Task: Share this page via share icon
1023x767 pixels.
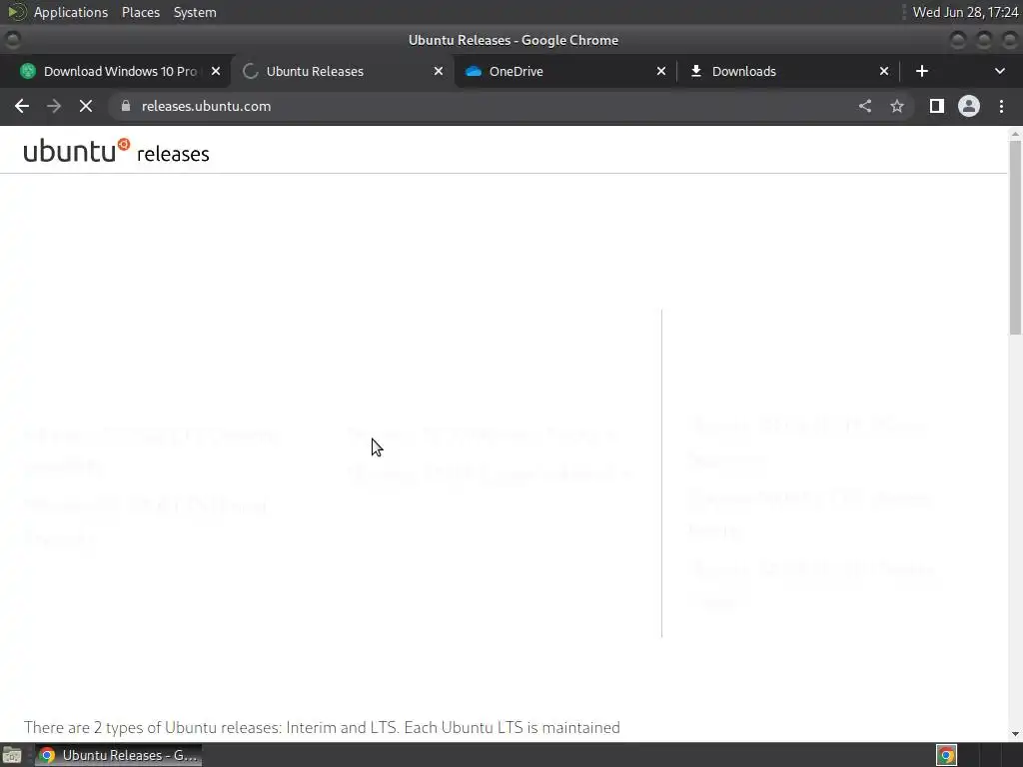Action: [x=865, y=106]
